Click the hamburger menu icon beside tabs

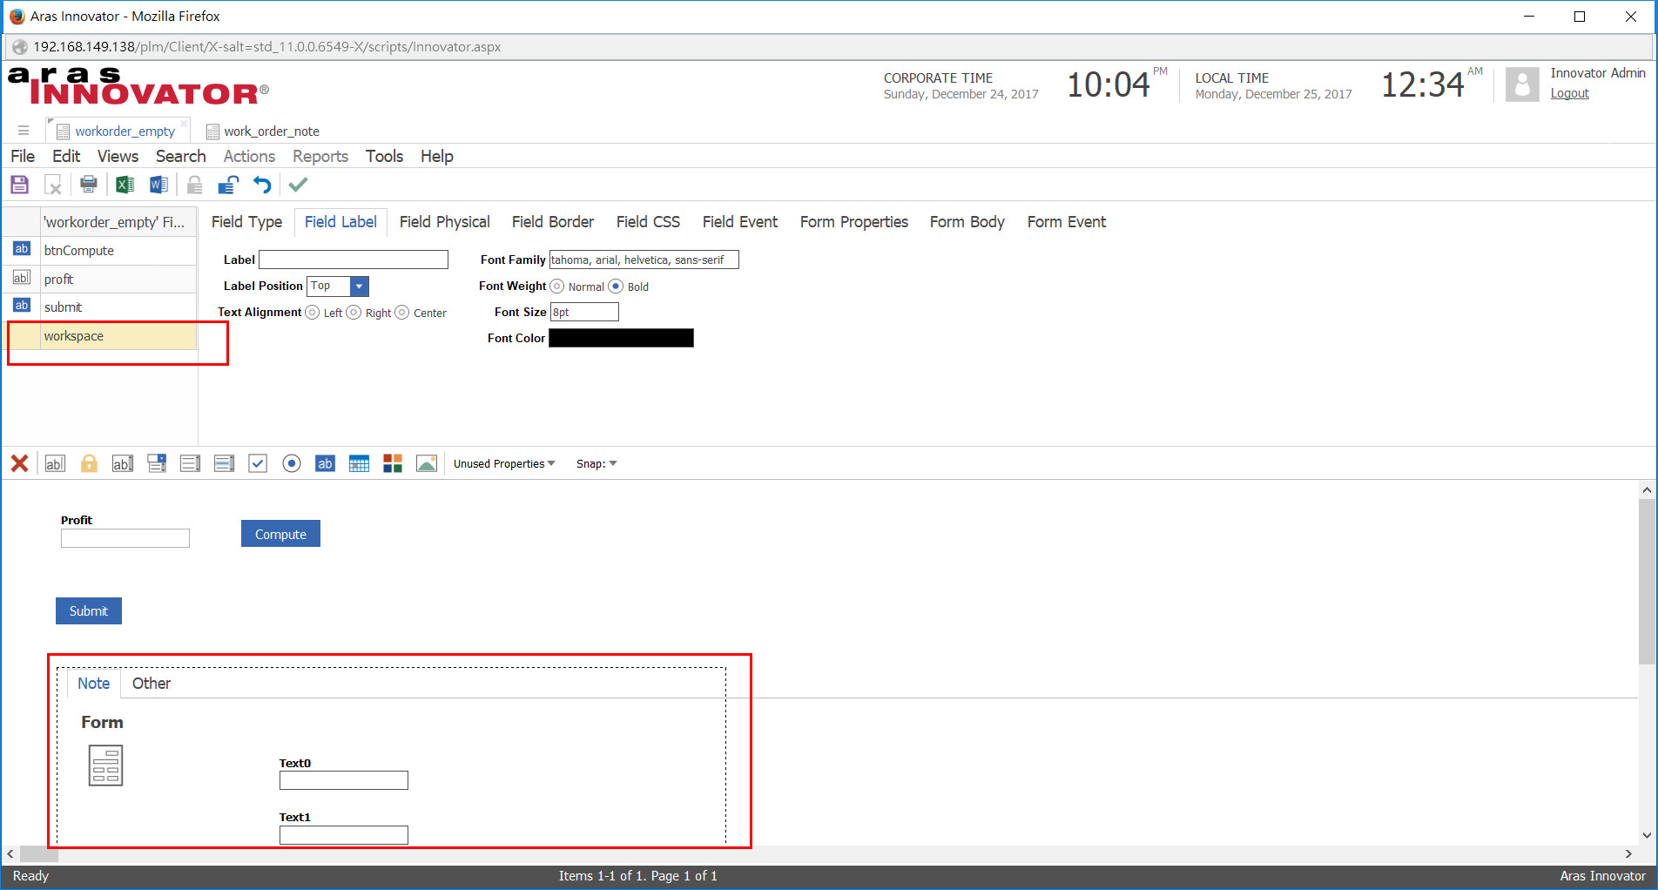click(24, 131)
